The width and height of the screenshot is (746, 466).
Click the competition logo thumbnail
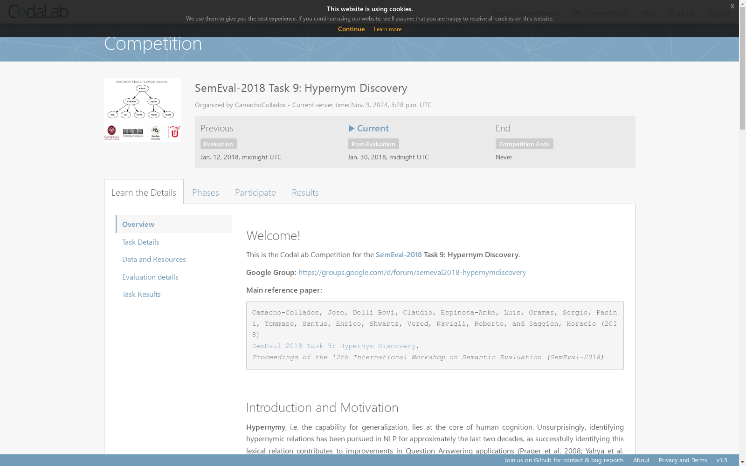[x=142, y=110]
